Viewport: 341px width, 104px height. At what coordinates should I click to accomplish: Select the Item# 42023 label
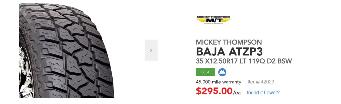pyautogui.click(x=261, y=82)
